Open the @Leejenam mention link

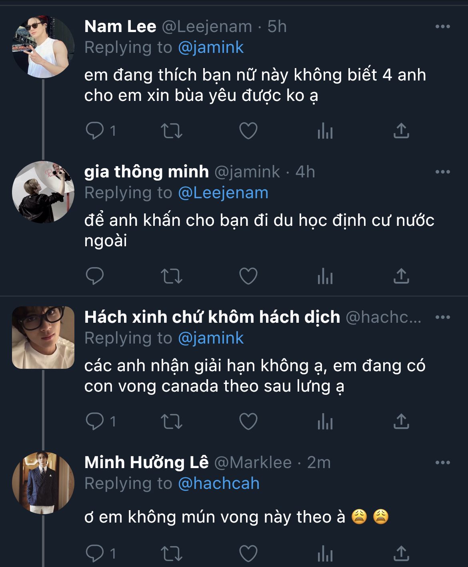pos(223,193)
